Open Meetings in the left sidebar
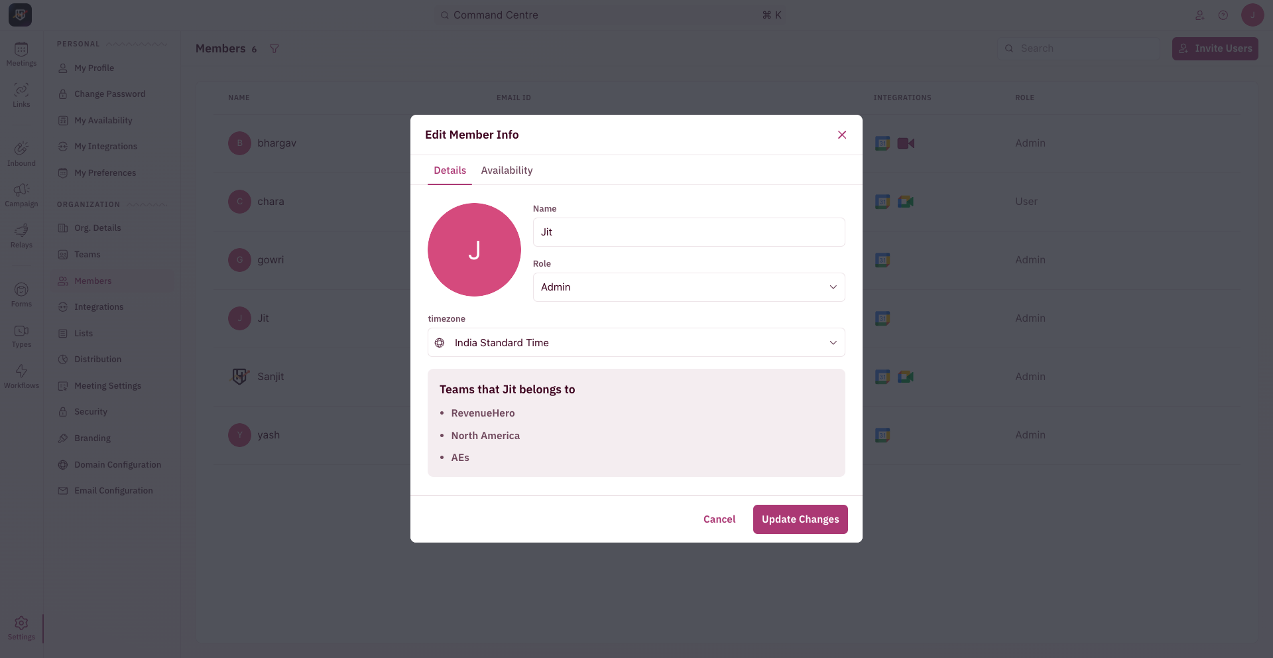Image resolution: width=1273 pixels, height=658 pixels. tap(21, 54)
